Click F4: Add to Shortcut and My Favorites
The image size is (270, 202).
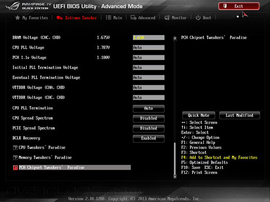pos(219,157)
